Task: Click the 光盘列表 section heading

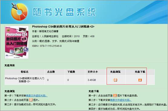Action: [10, 65]
